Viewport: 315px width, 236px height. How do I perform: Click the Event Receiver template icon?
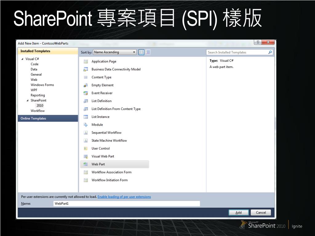pyautogui.click(x=86, y=93)
